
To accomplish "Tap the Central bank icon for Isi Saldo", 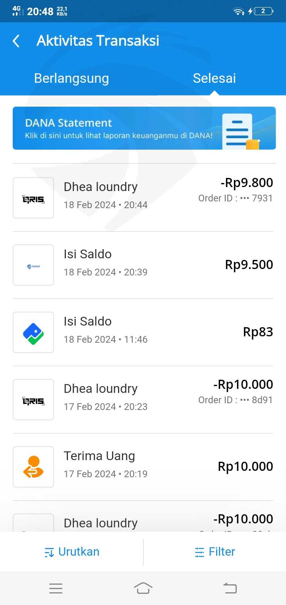I will pyautogui.click(x=33, y=265).
